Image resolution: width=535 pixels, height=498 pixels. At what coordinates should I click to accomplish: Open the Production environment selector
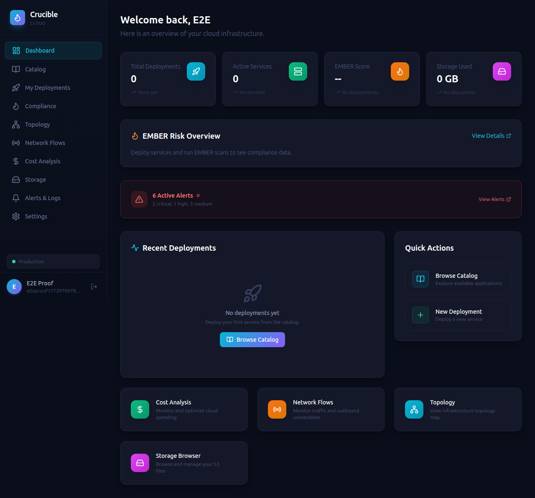[x=53, y=262]
